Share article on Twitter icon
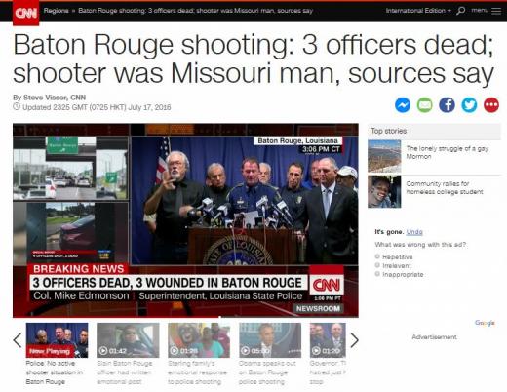Viewport: 507px width, 392px height. [x=469, y=105]
